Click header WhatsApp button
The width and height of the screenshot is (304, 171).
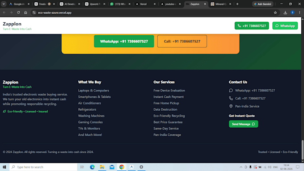click(285, 26)
